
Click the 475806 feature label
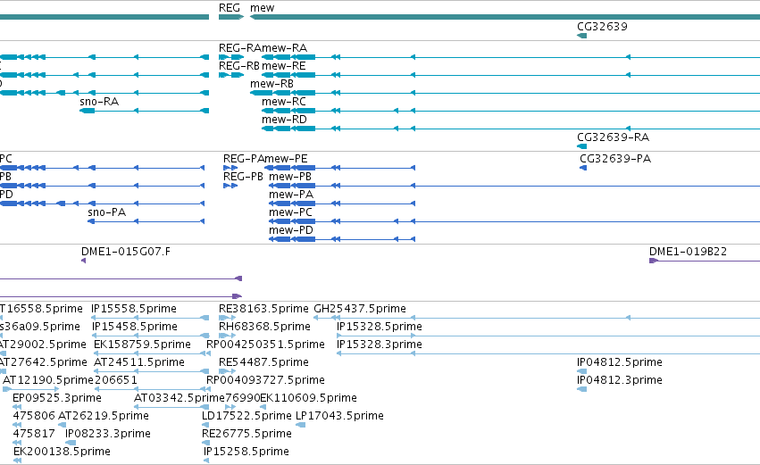(x=34, y=417)
